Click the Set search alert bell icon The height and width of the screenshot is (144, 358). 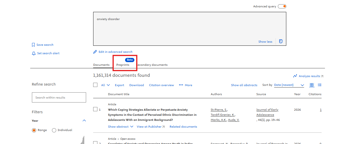[34, 53]
